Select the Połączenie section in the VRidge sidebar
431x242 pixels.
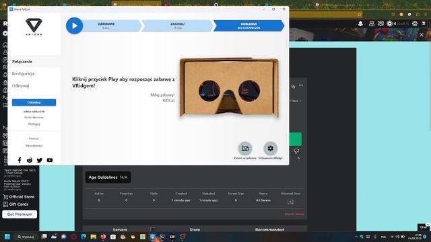[x=34, y=62]
